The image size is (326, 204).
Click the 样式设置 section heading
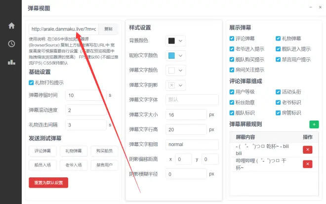pyautogui.click(x=140, y=28)
